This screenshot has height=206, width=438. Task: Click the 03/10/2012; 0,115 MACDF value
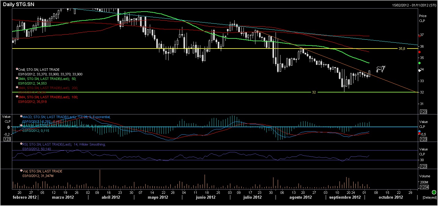pos(36,131)
